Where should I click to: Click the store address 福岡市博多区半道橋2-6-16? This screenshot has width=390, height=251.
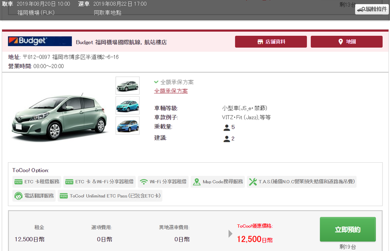(85, 57)
